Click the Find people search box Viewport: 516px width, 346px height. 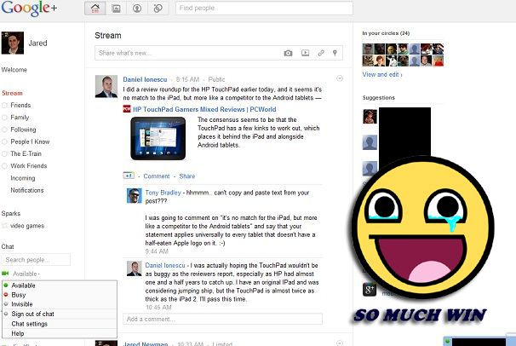[x=264, y=9]
